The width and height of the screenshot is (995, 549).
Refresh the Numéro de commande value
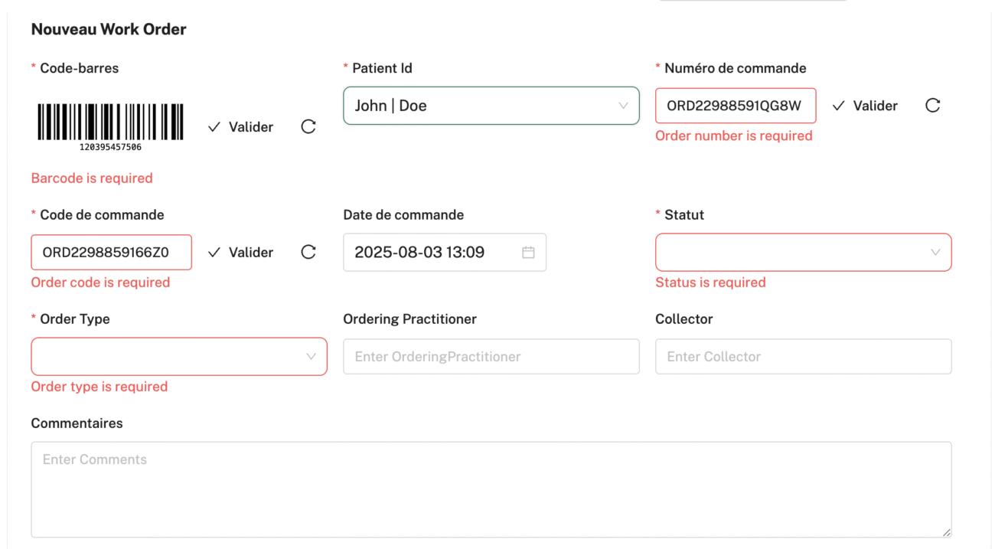click(x=932, y=106)
